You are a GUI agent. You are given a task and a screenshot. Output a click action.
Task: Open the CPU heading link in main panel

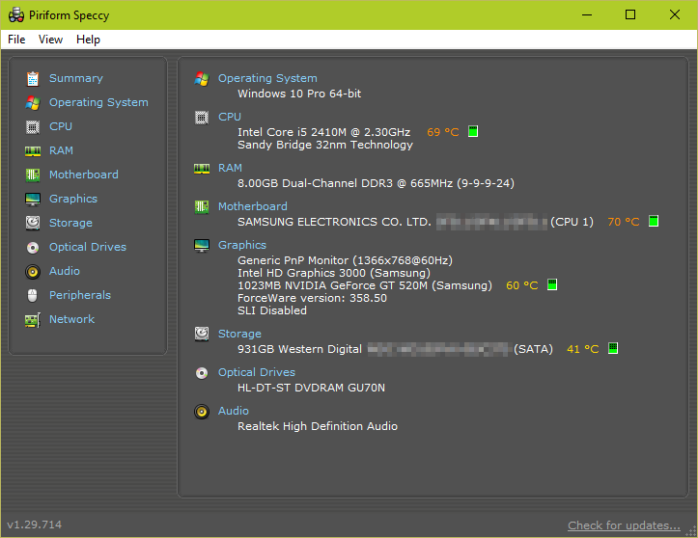point(230,117)
